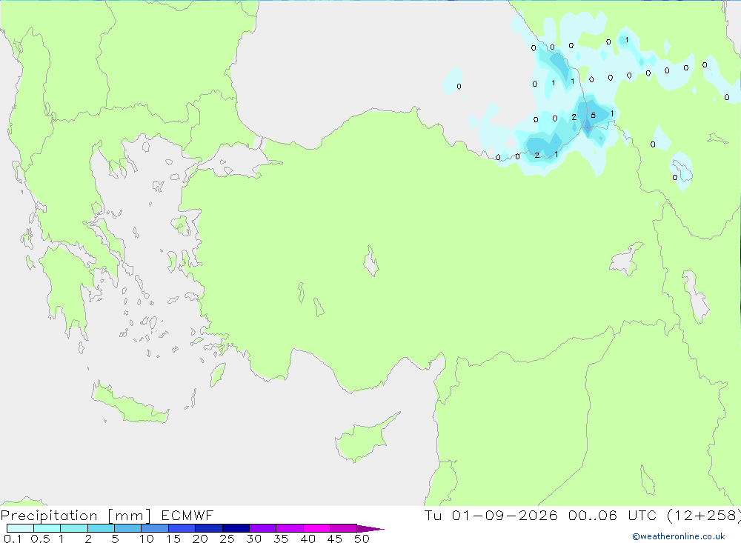The image size is (741, 543).
Task: Click the forecast date Tu 01-09-2026 text
Action: tap(491, 515)
